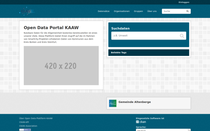The width and height of the screenshot is (210, 131).
Task: Click the Open Data badge in footer
Action: point(25,130)
